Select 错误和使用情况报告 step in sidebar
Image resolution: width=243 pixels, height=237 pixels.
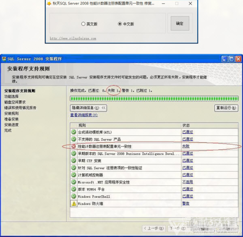pyautogui.click(x=20, y=108)
